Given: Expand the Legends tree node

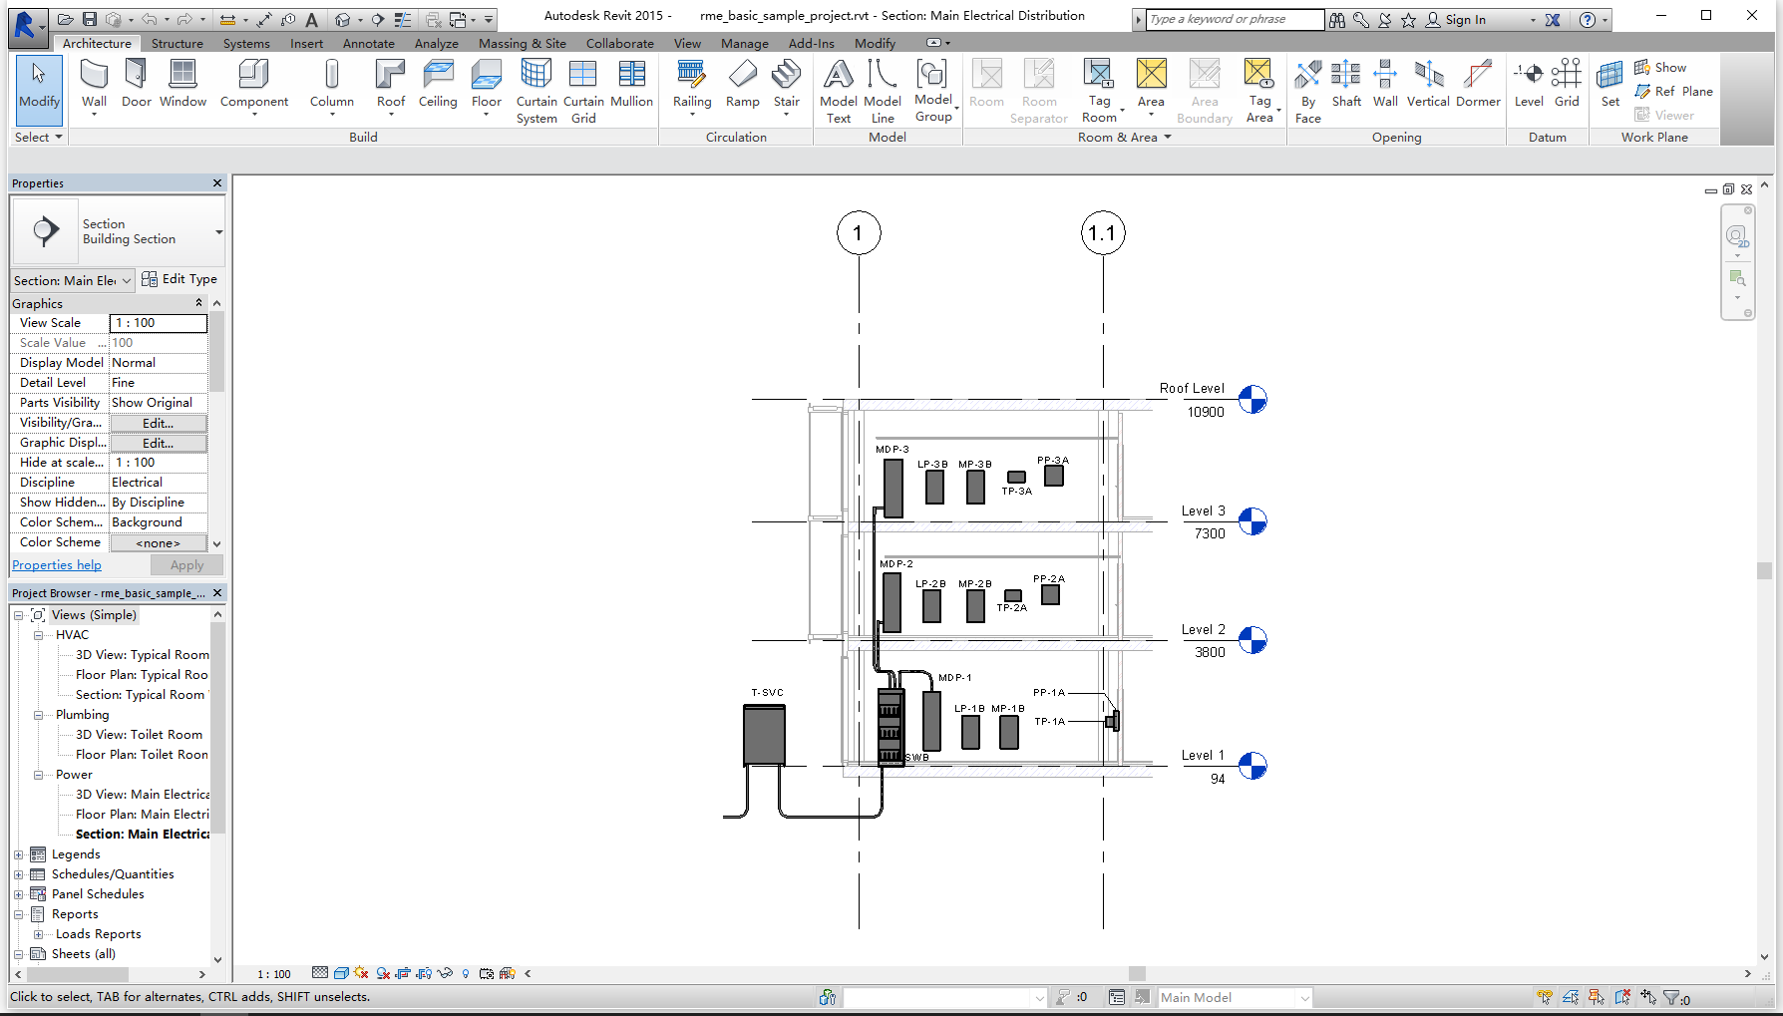Looking at the screenshot, I should pos(19,854).
